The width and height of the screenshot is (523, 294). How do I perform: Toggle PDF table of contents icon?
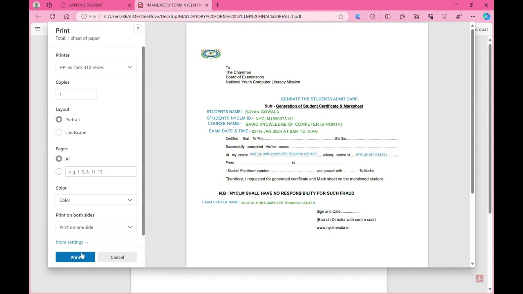click(x=38, y=29)
